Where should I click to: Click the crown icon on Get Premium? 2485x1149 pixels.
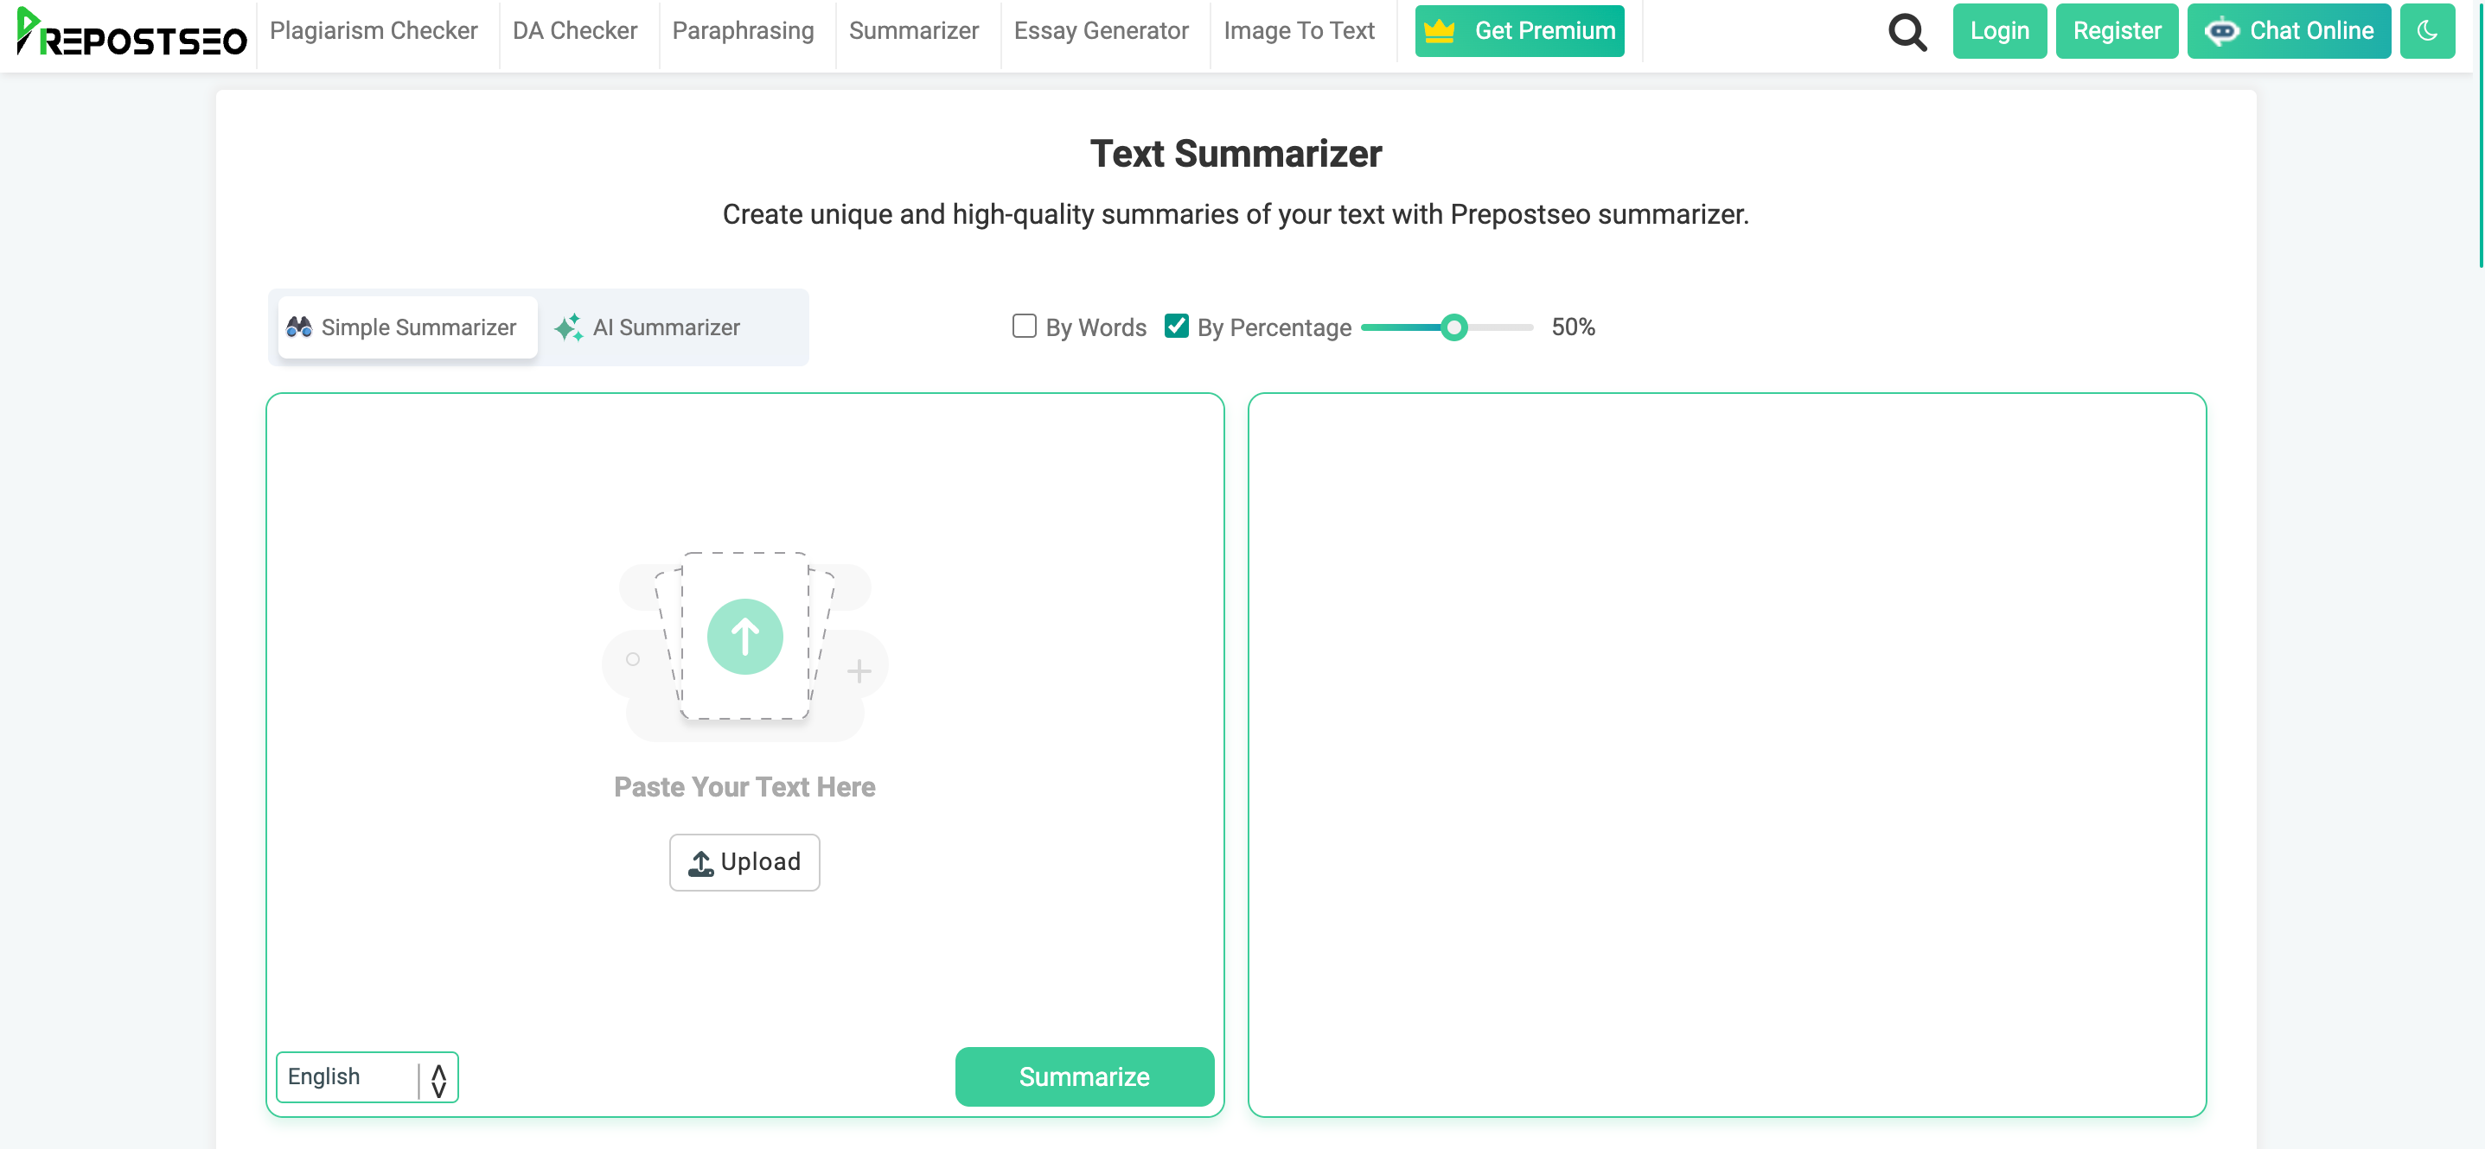click(1440, 31)
